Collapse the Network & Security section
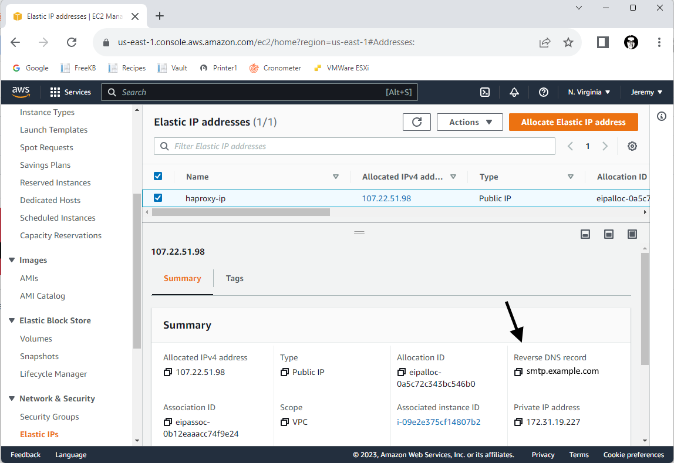Viewport: 674px width, 463px height. (x=12, y=398)
